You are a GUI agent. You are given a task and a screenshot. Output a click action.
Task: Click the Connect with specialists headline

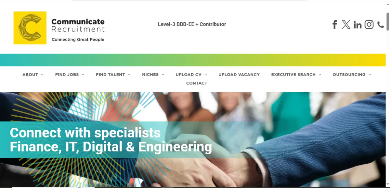point(111,140)
